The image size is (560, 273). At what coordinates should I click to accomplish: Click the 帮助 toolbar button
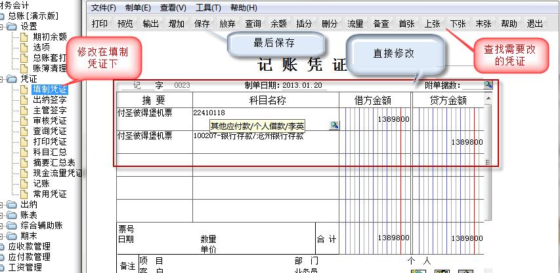pyautogui.click(x=509, y=24)
